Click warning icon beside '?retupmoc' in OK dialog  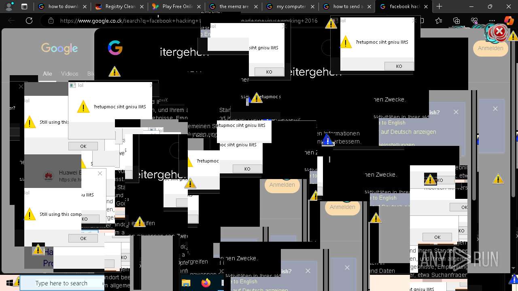(x=83, y=107)
